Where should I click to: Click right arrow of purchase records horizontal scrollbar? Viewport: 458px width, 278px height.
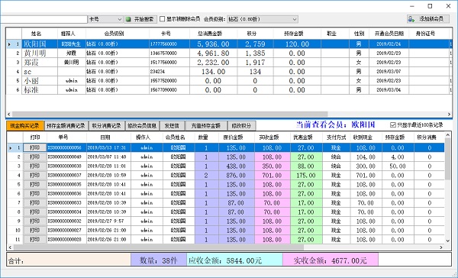[441, 247]
